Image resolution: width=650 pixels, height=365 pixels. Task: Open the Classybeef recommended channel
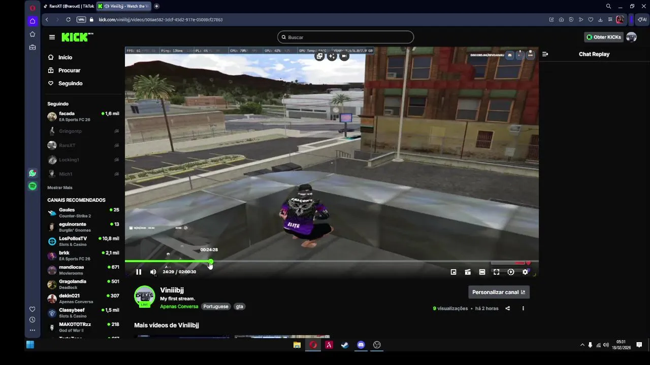point(83,313)
